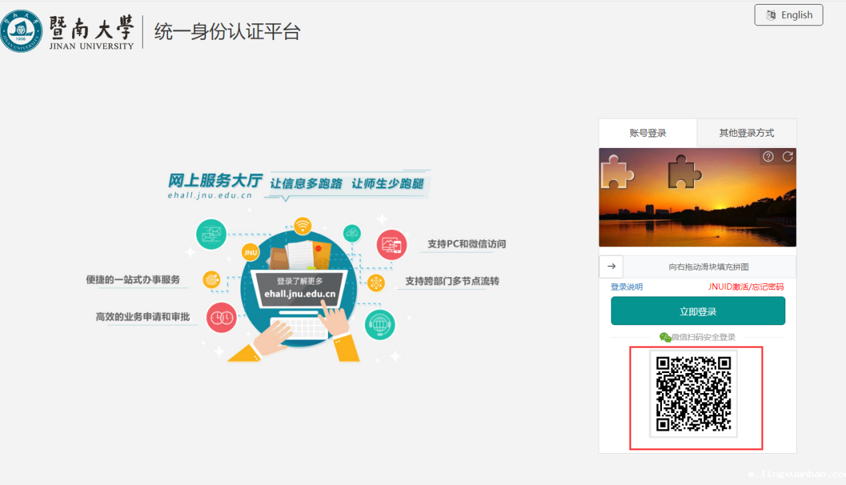Open the 登录说明 link
The height and width of the screenshot is (485, 846).
627,287
